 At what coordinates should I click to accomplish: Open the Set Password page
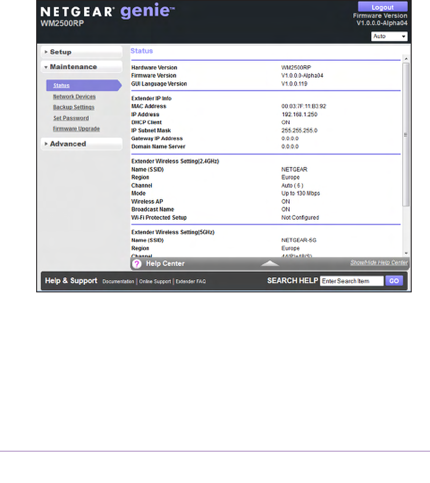pos(71,118)
